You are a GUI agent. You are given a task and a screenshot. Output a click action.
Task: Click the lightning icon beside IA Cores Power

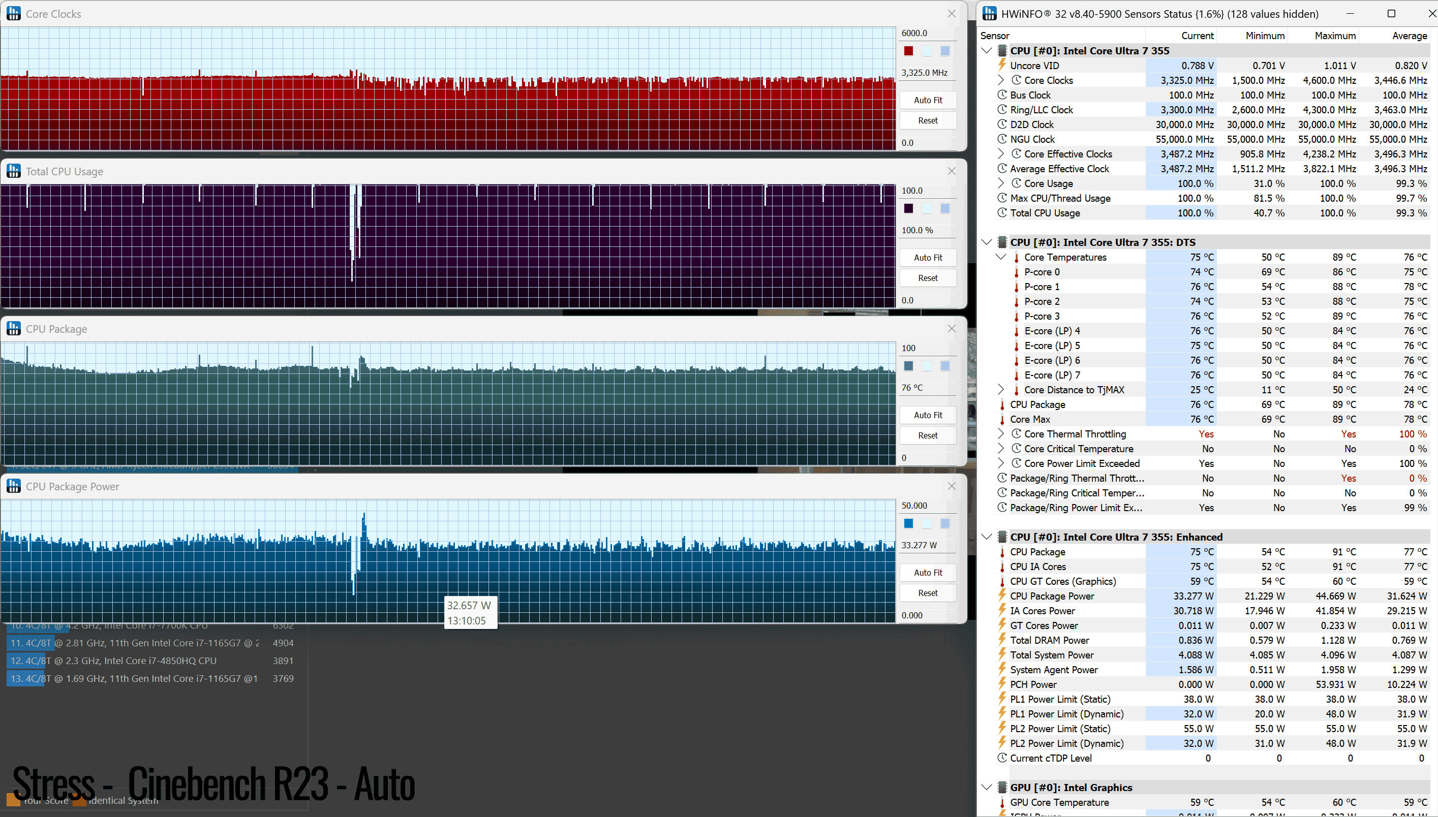pyautogui.click(x=1002, y=610)
